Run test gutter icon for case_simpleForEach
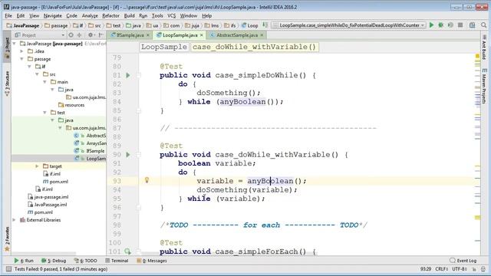 pos(127,251)
